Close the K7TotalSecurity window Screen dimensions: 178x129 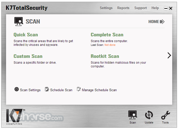pos(171,8)
